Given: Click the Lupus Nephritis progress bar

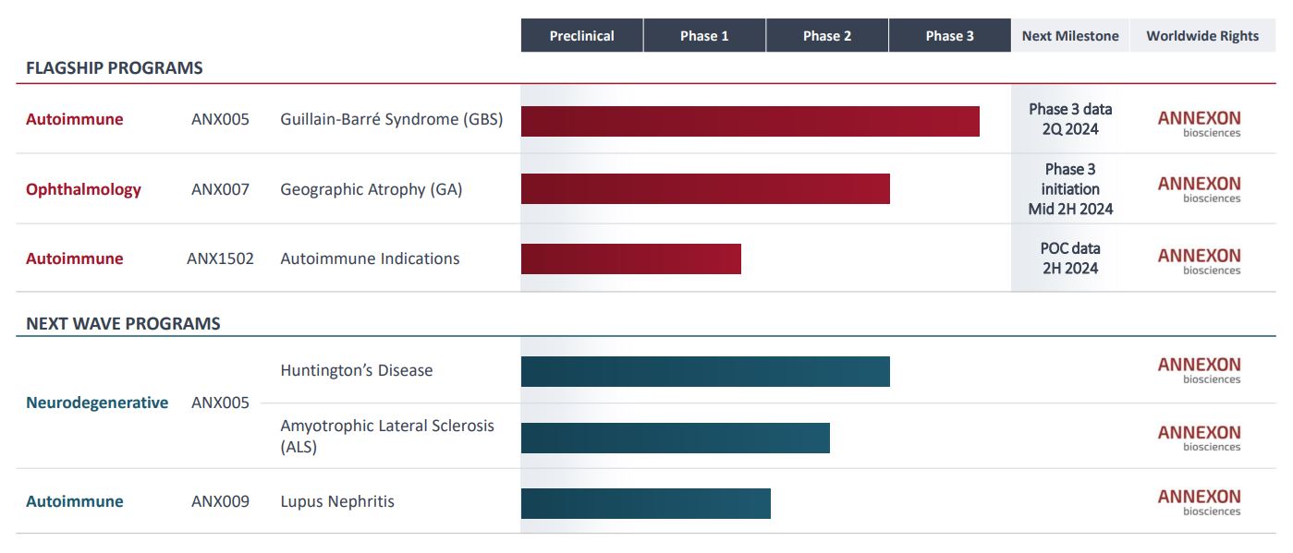Looking at the screenshot, I should pyautogui.click(x=645, y=503).
